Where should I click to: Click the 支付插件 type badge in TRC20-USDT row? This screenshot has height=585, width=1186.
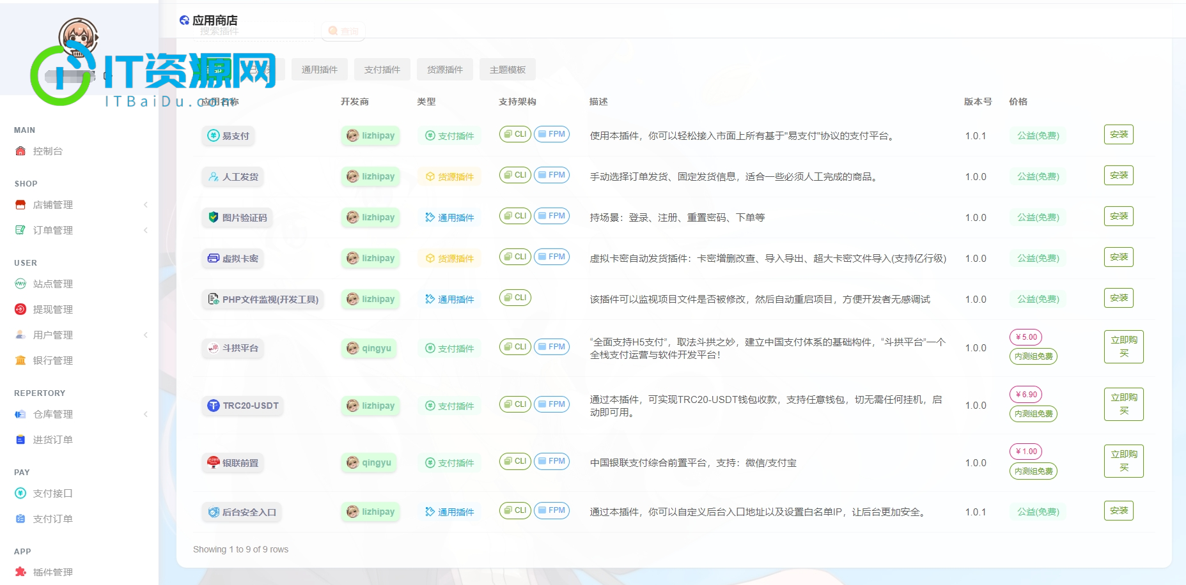tap(449, 406)
